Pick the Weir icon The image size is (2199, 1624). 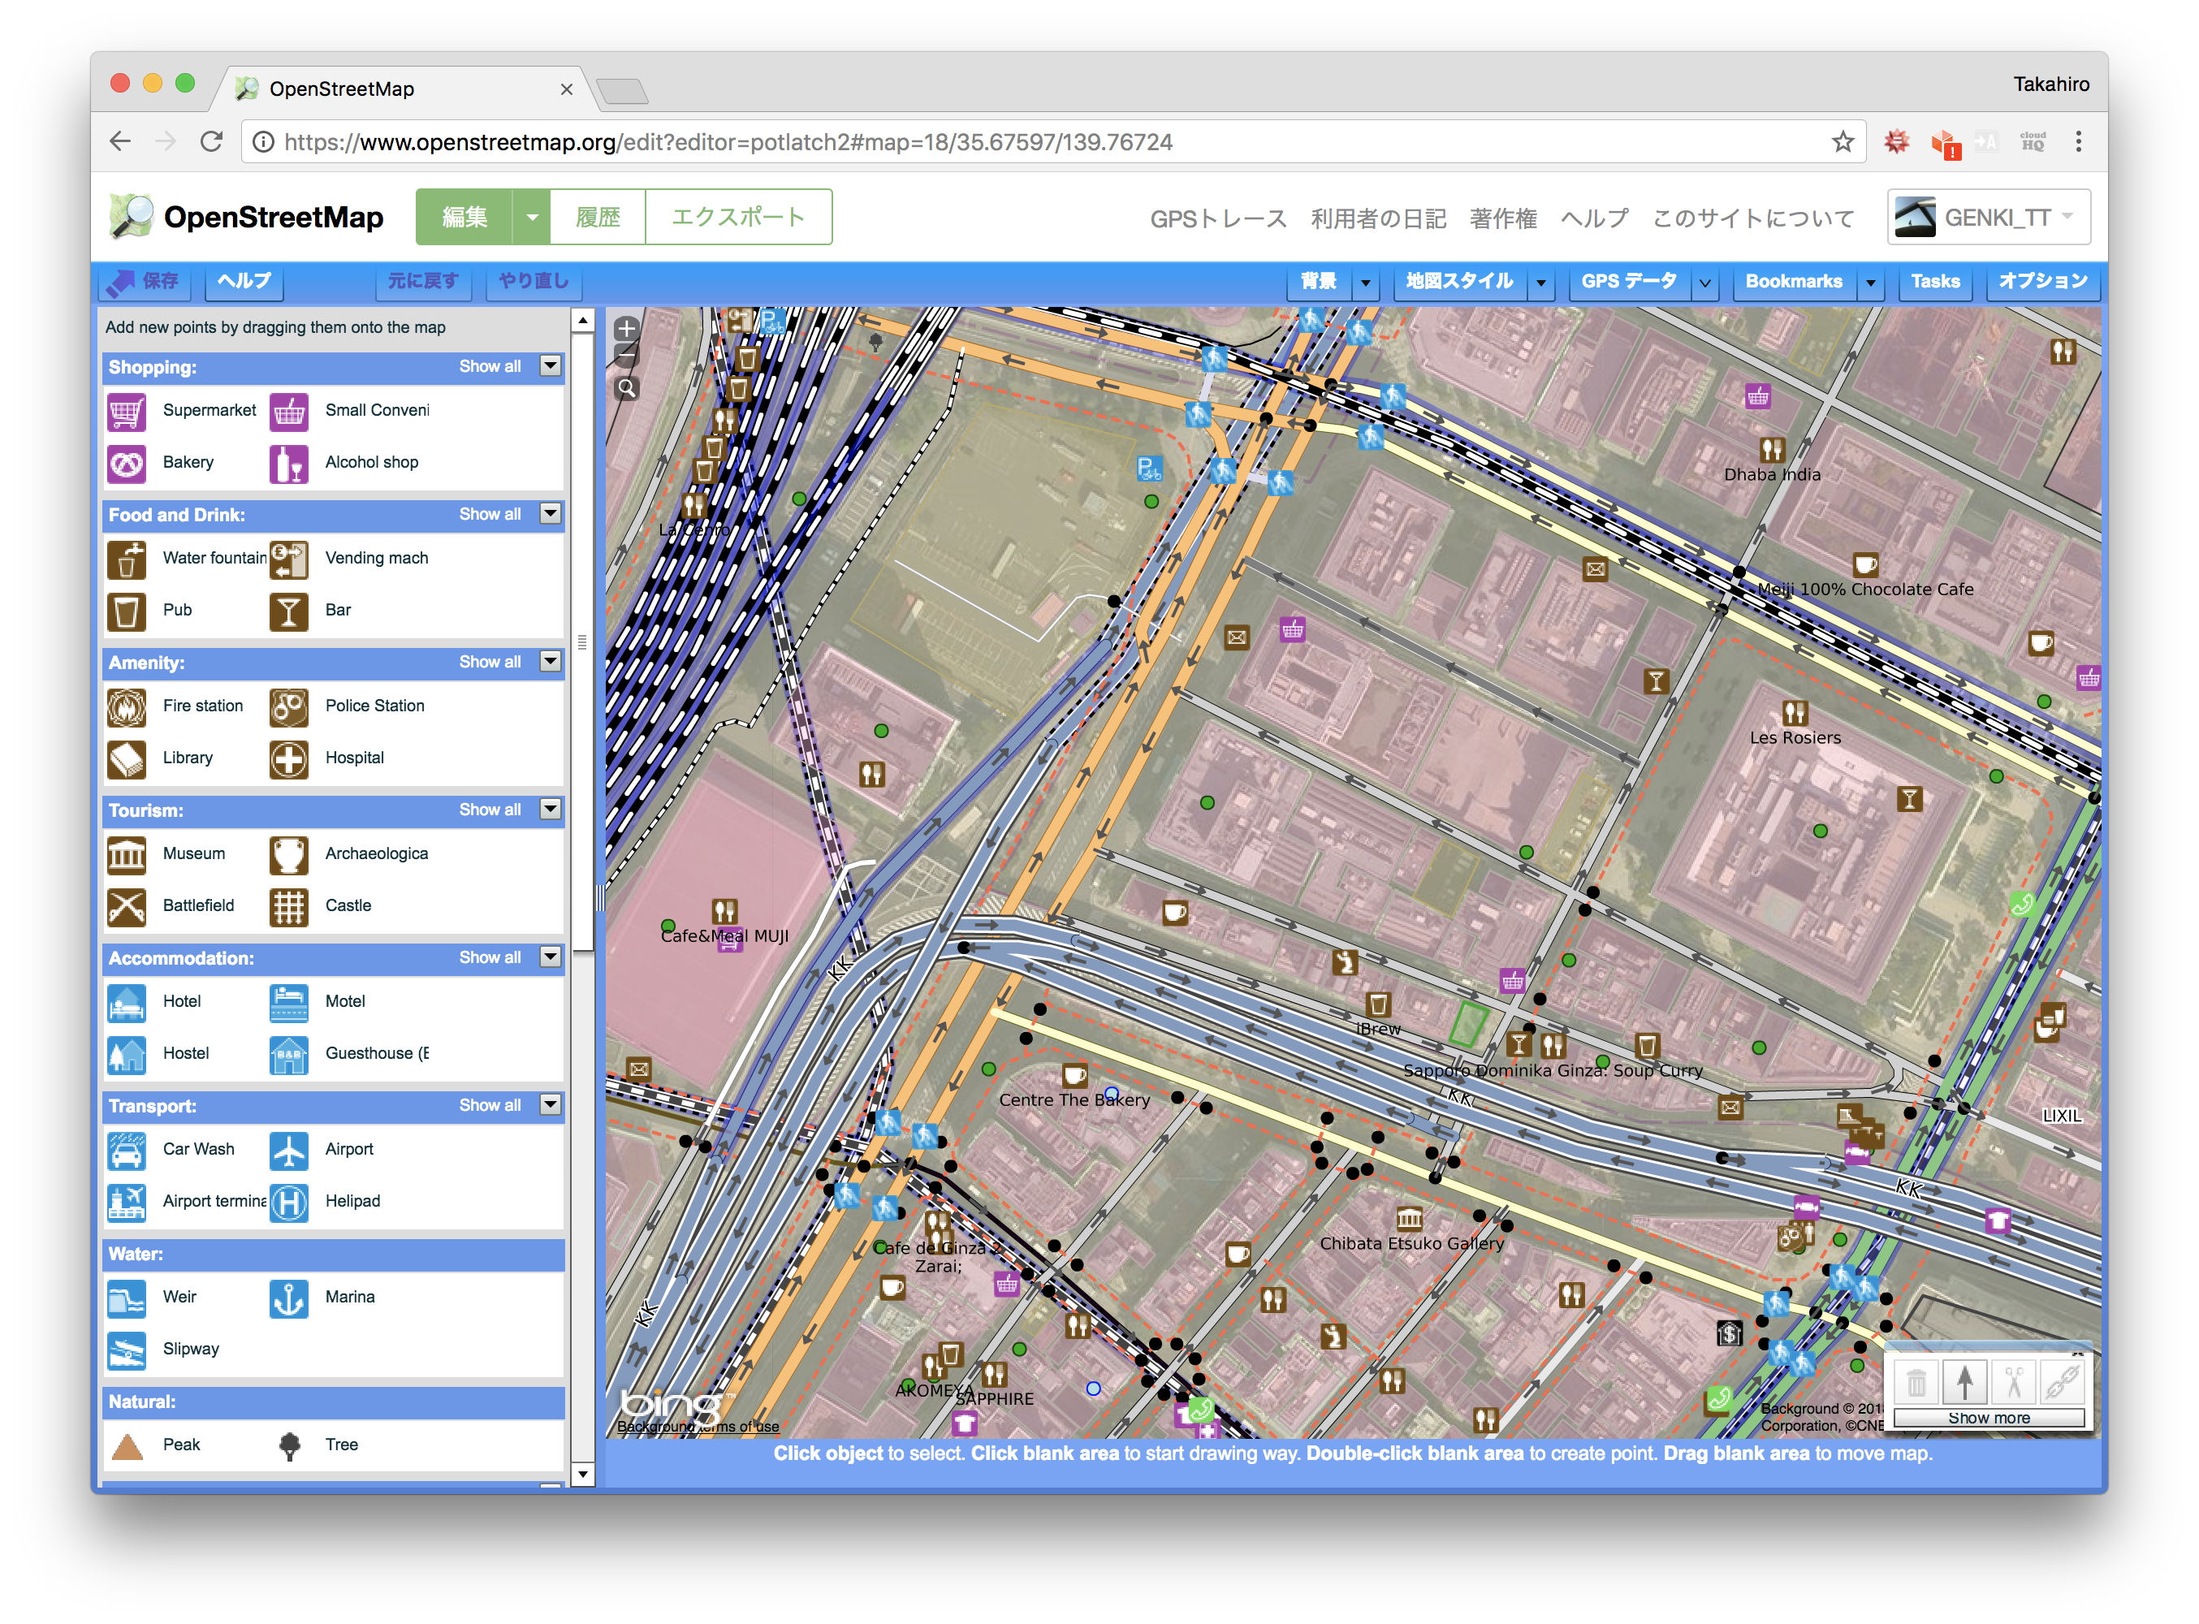click(x=127, y=1298)
